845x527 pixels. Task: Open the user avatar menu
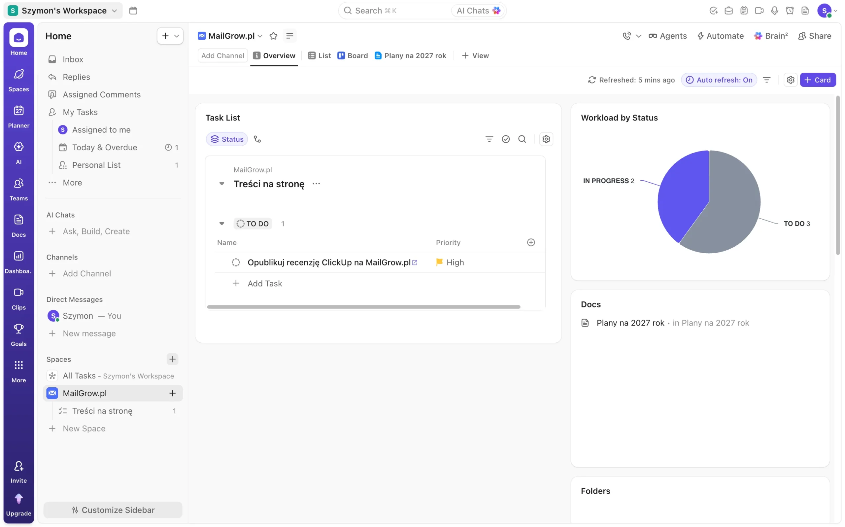[x=827, y=11]
